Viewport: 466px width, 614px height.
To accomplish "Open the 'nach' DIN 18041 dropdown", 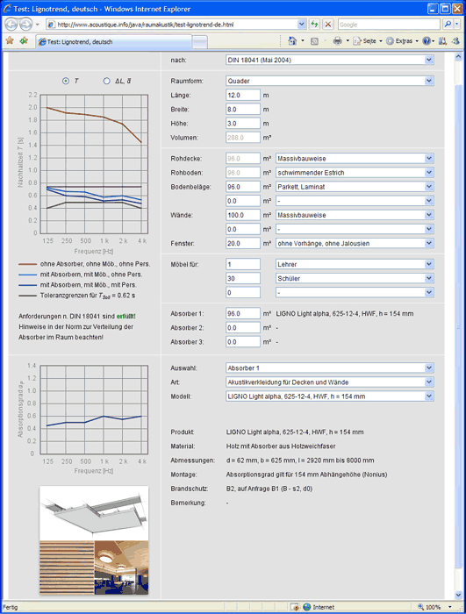I will 330,60.
